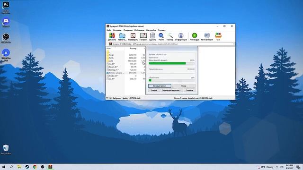
Task: Select the Roblox synapse file row
Action: coord(125,73)
